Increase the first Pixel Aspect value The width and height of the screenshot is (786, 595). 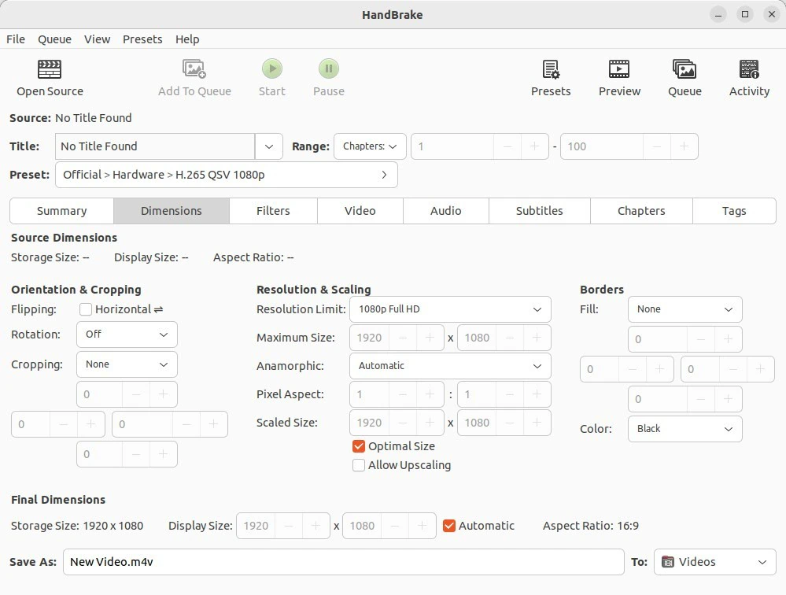tap(430, 394)
